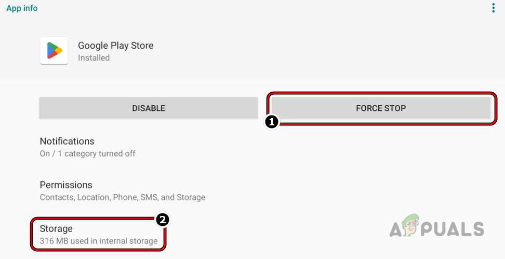Click "316 MB used in internal storage"
The height and width of the screenshot is (259, 505).
pos(99,241)
